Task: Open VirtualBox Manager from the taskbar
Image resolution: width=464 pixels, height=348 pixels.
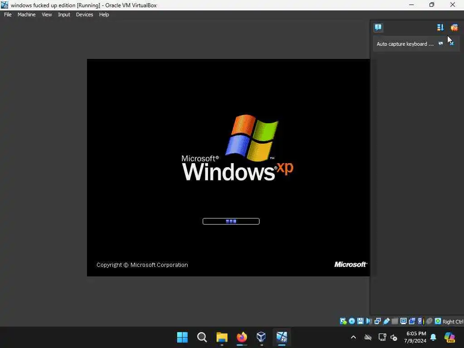Action: coord(261,337)
